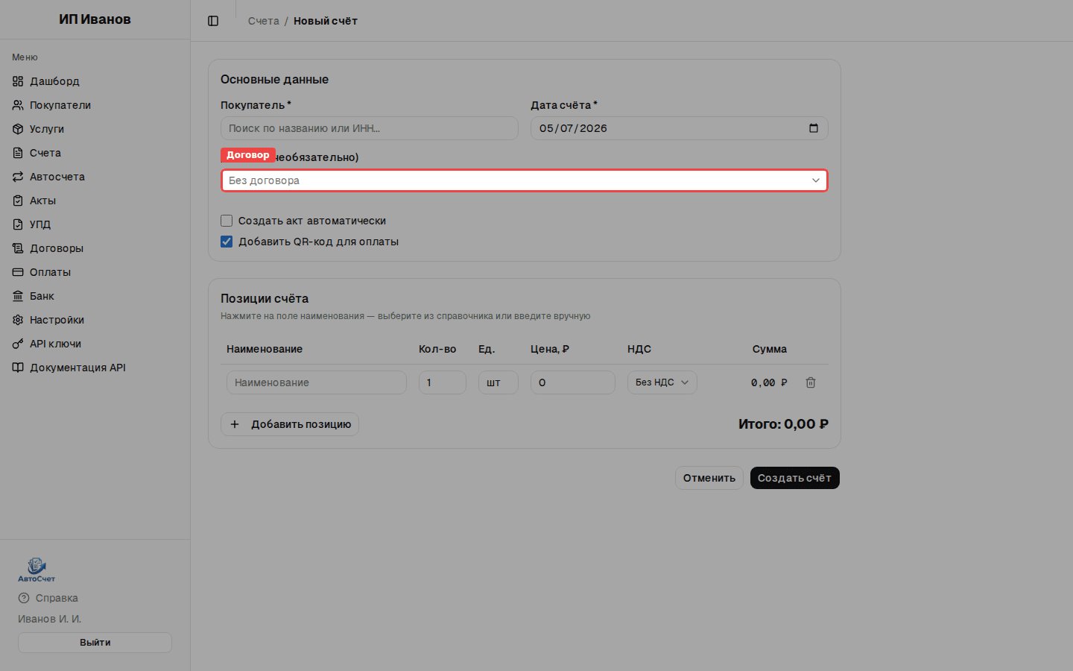
Task: Open Оплаты menu entry
Action: [x=95, y=272]
